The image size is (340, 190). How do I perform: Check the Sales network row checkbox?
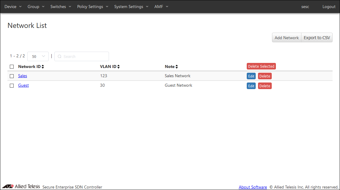[x=12, y=76]
